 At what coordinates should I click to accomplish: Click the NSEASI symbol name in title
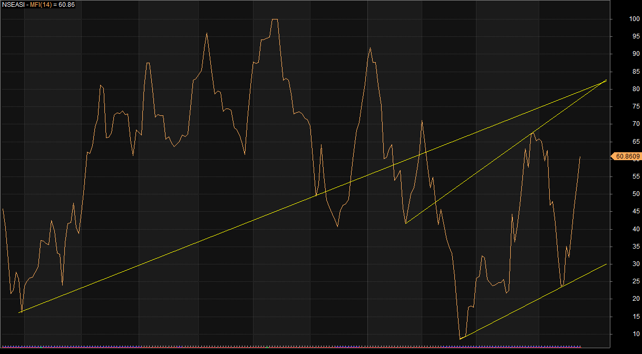point(12,5)
